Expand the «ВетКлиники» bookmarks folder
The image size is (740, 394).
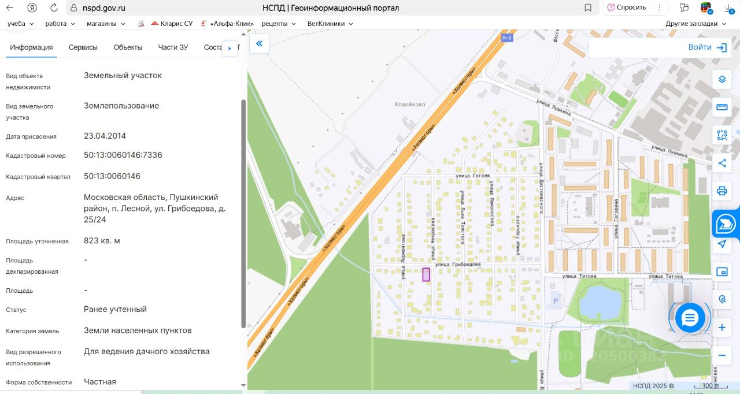pos(330,24)
